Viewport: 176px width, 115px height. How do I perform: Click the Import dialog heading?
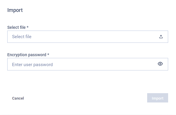(x=15, y=10)
